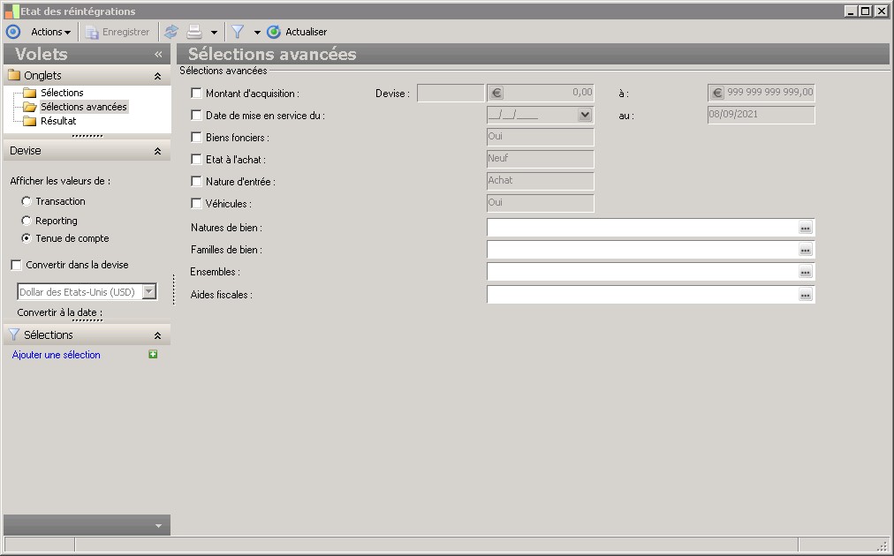This screenshot has height=556, width=894.
Task: Open the start date calendar dropdown
Action: tap(585, 115)
